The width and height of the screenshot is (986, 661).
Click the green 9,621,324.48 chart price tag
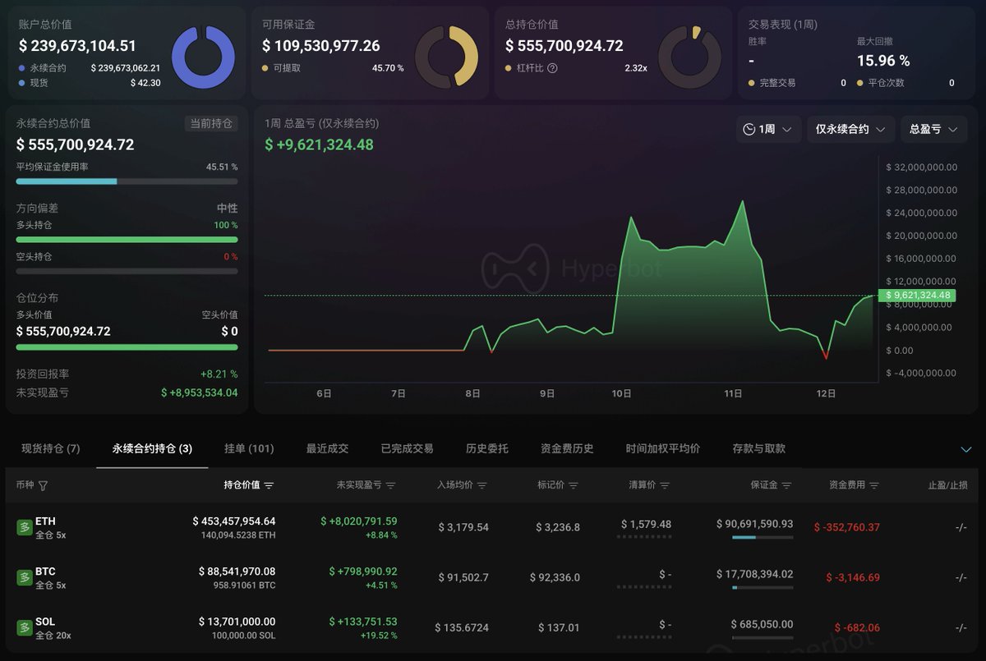[917, 295]
